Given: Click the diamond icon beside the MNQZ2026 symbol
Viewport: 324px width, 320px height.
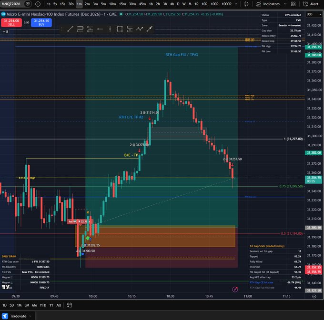Looking at the screenshot, I should (x=28, y=4).
